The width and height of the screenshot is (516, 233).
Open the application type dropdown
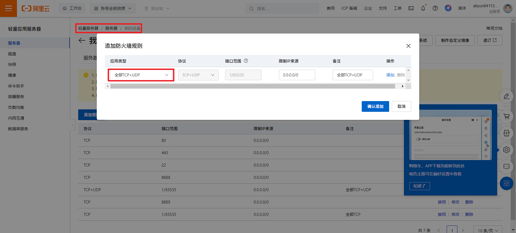tap(141, 75)
